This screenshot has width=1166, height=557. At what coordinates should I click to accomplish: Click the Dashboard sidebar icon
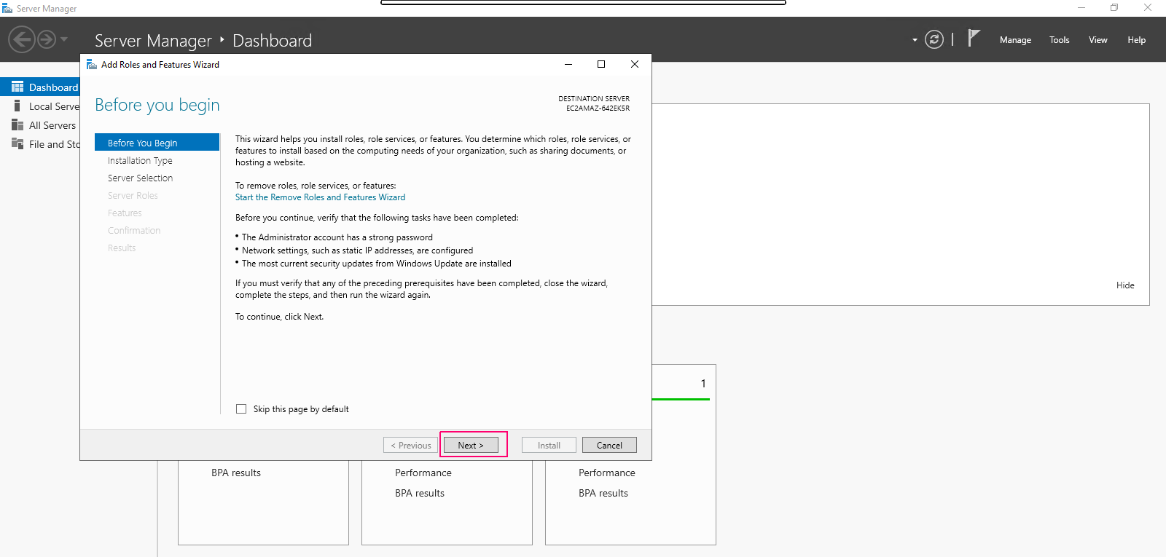click(17, 87)
